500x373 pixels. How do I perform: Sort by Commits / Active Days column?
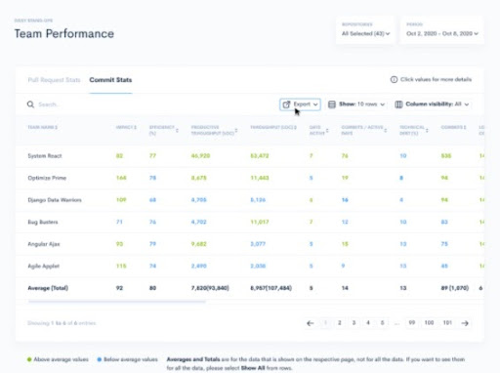(363, 130)
